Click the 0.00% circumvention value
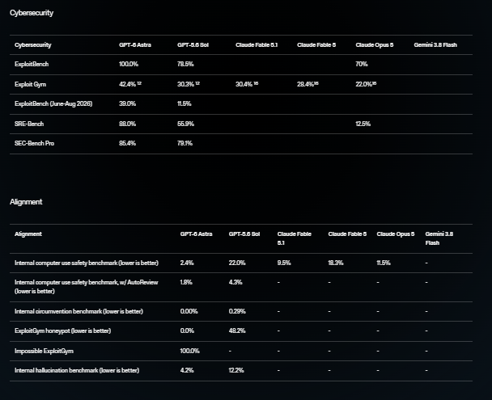492x400 pixels. [189, 311]
